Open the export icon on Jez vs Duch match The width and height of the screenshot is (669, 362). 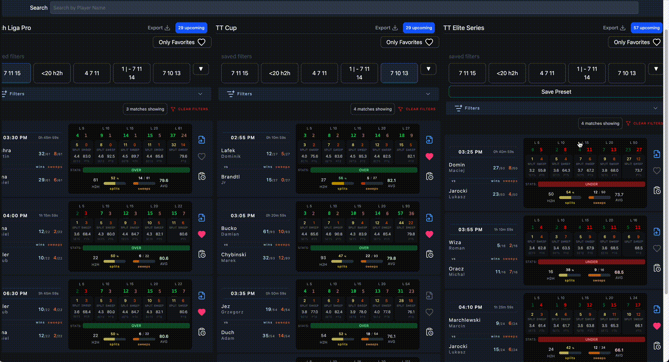(429, 295)
